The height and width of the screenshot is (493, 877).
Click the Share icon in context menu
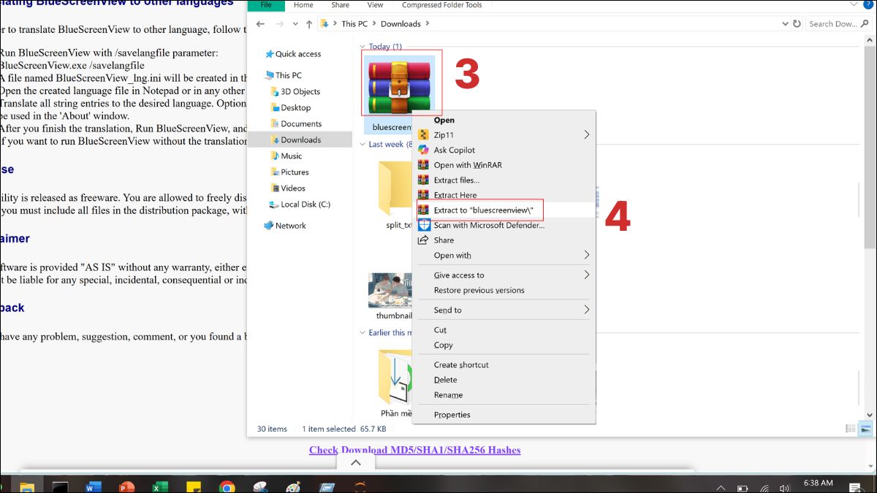[422, 240]
